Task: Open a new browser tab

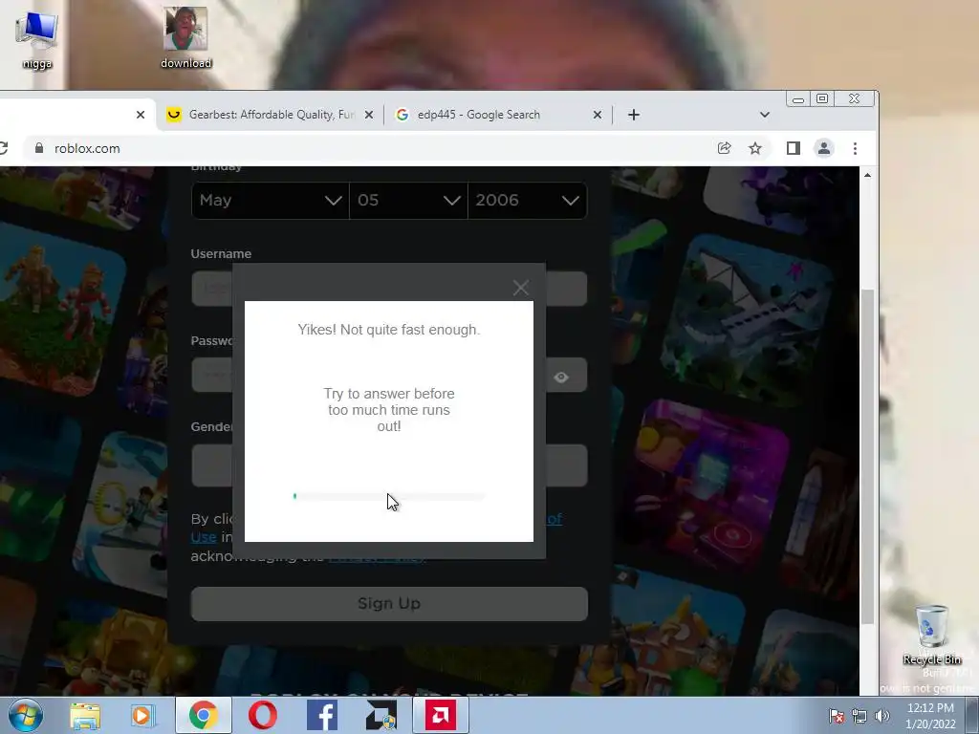Action: (634, 115)
